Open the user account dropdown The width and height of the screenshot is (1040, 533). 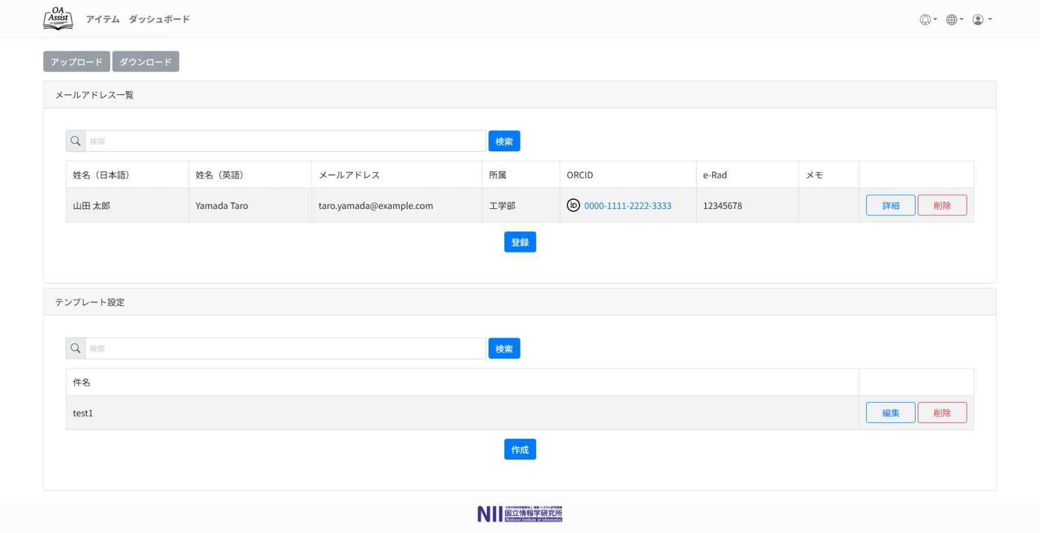click(981, 20)
